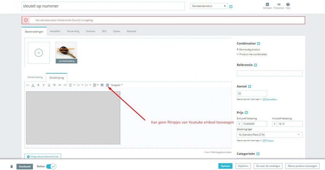Switch to SEO tab
The width and height of the screenshot is (325, 170).
pyautogui.click(x=104, y=31)
